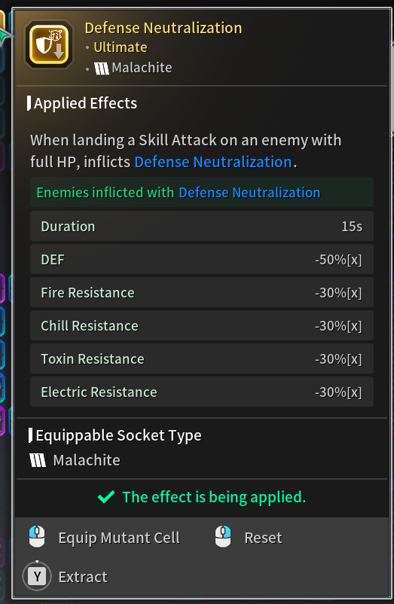The image size is (394, 604).
Task: Click the Defense Neutralization title text
Action: click(163, 28)
